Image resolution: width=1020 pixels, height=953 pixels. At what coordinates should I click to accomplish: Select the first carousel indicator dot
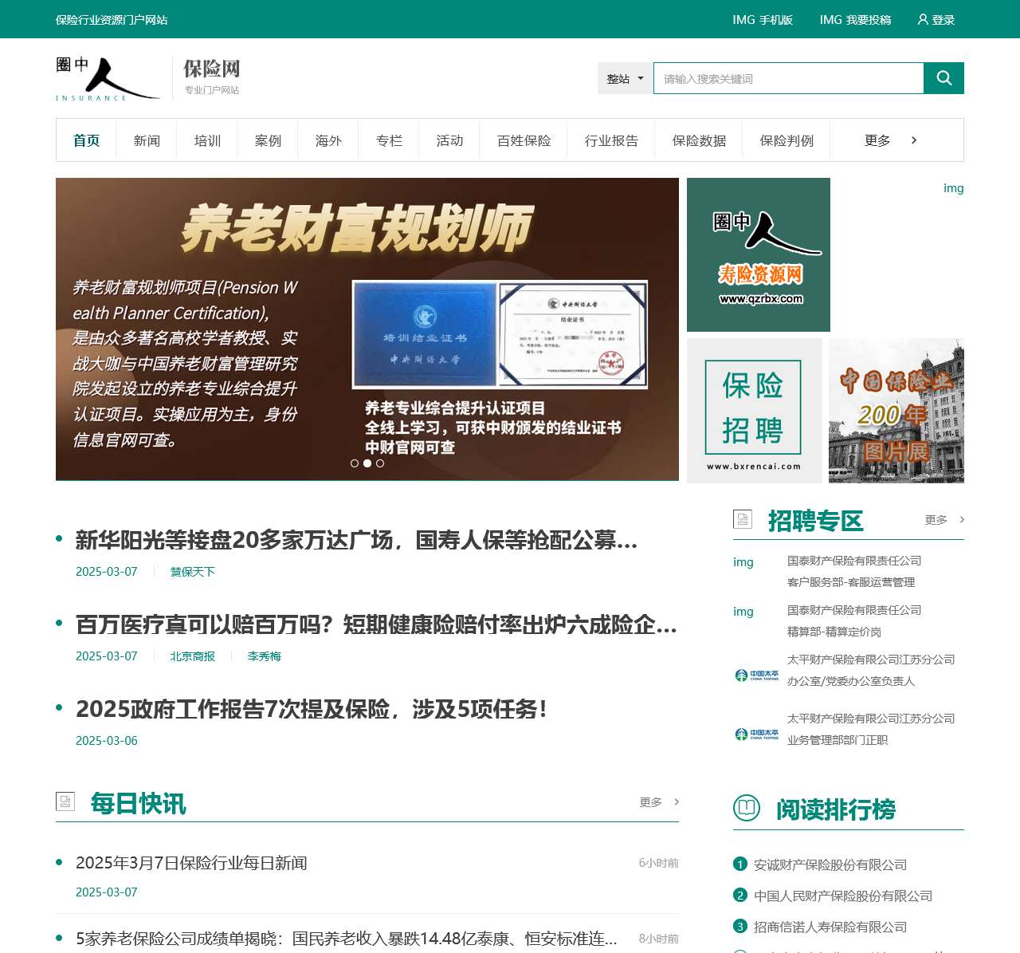[x=354, y=463]
